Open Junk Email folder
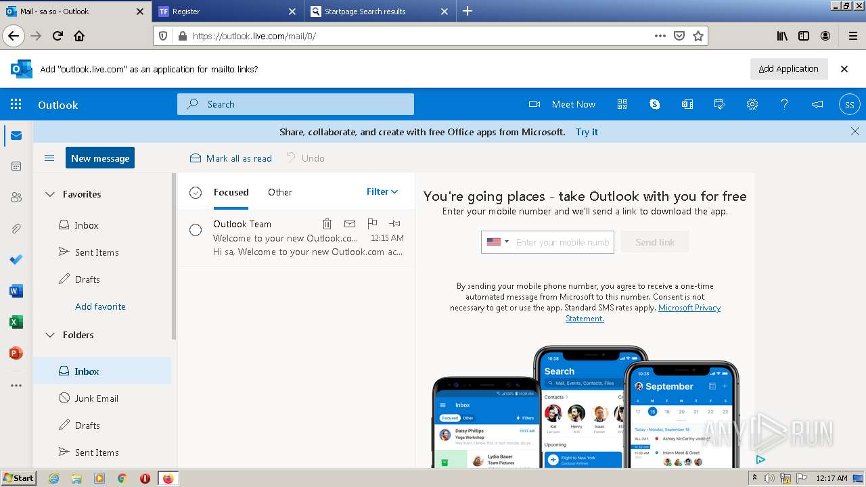 click(x=102, y=398)
